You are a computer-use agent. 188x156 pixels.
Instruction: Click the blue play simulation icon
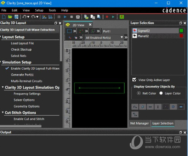(65, 17)
